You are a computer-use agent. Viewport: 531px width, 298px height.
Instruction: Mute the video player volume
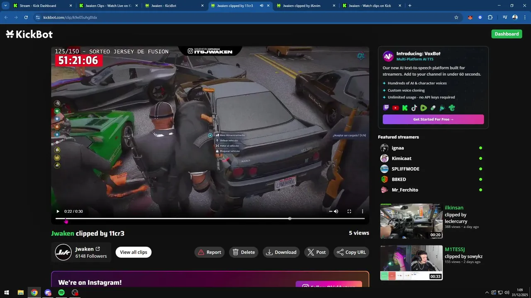[336, 211]
